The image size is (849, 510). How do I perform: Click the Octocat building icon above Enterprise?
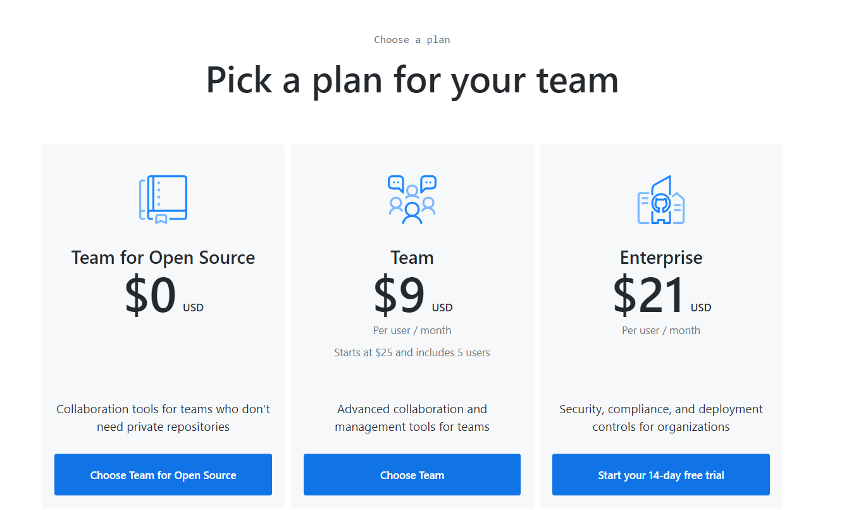click(661, 199)
